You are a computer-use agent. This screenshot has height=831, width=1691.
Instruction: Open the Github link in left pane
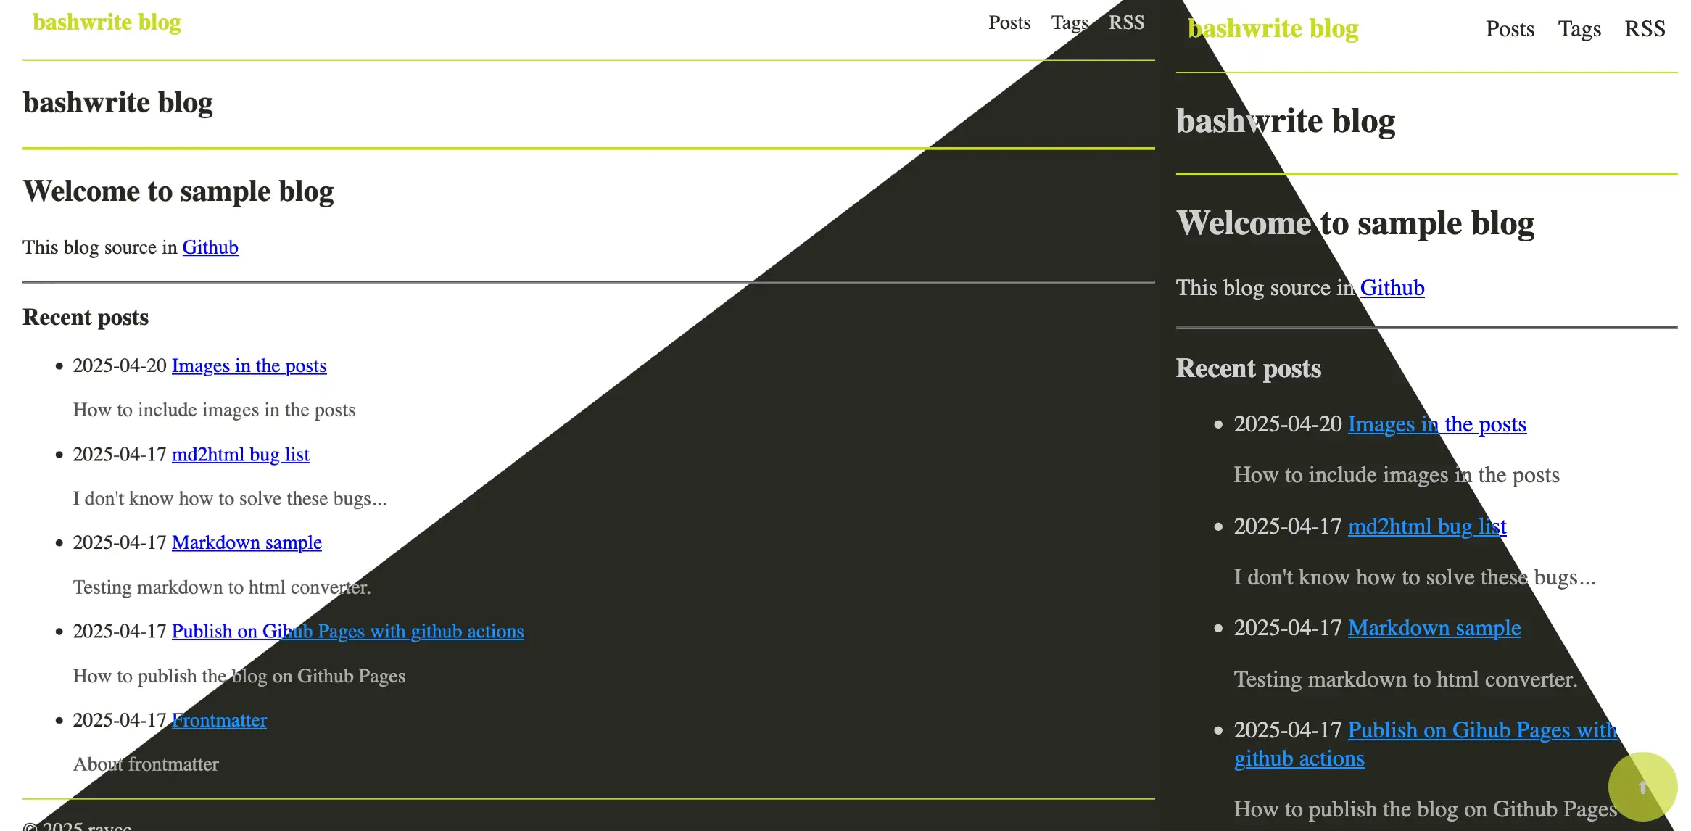coord(210,247)
